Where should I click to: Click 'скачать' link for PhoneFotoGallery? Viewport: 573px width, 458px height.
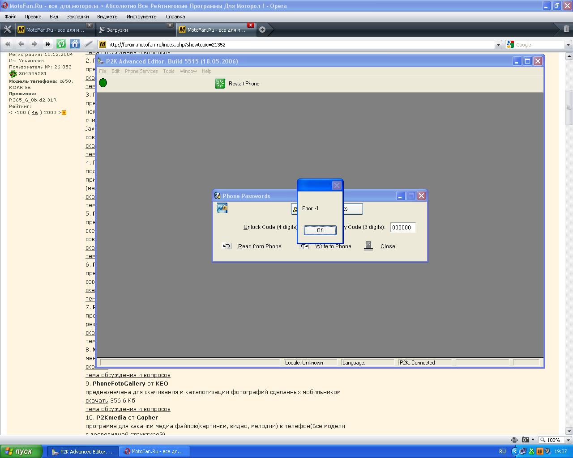[x=97, y=400]
